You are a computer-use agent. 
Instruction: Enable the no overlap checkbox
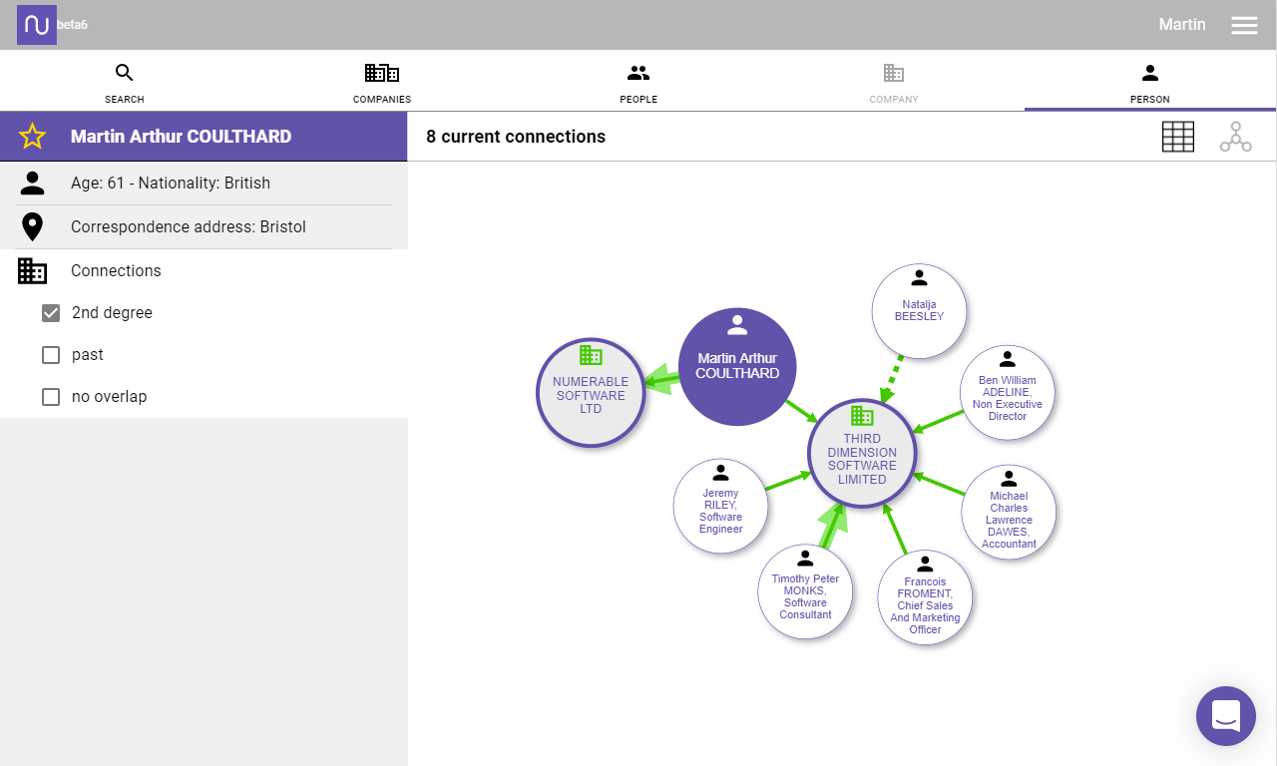pos(51,397)
